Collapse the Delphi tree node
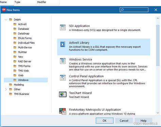The image size is (161, 127). 6,20
